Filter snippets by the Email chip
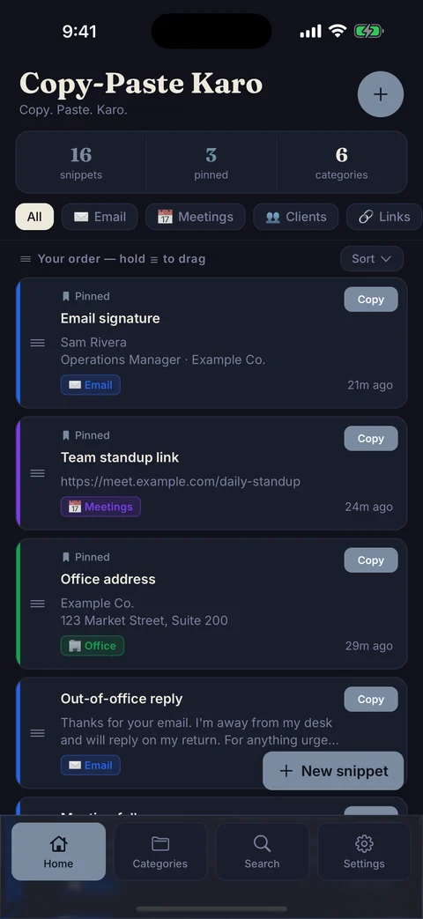The height and width of the screenshot is (919, 423). tap(100, 217)
